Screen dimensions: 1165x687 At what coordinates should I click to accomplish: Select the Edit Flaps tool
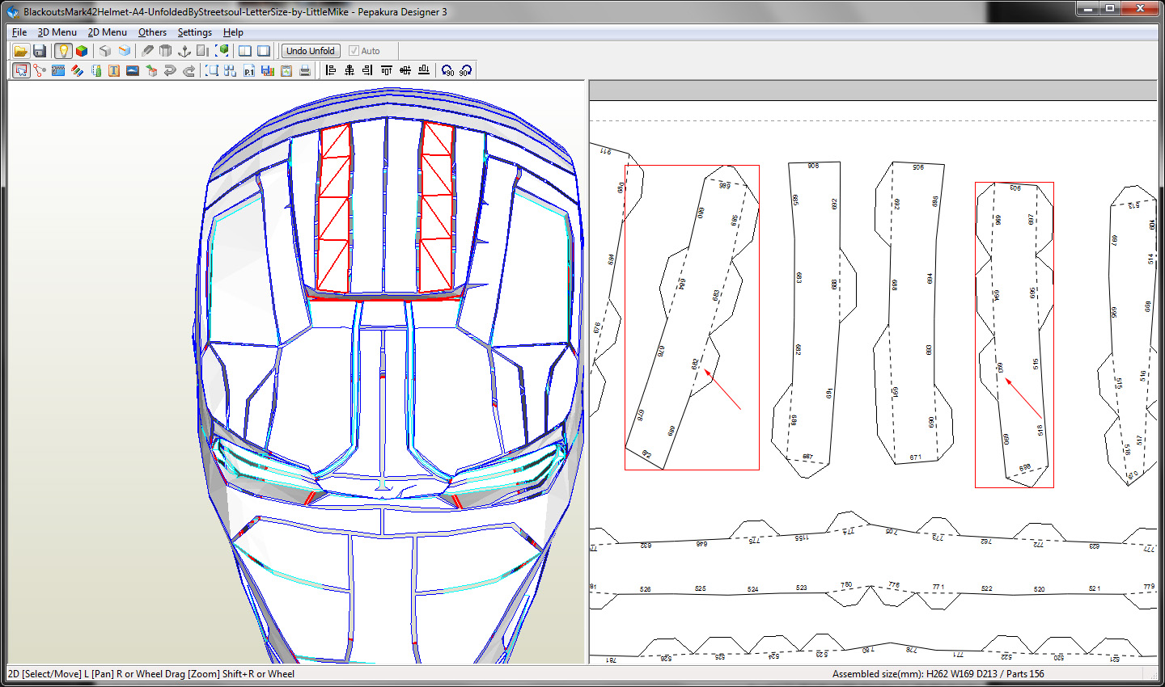(x=58, y=70)
